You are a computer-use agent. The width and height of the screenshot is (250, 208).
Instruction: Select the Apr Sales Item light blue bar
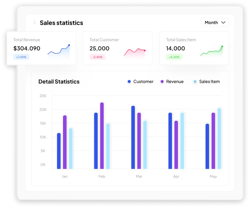coord(182,141)
